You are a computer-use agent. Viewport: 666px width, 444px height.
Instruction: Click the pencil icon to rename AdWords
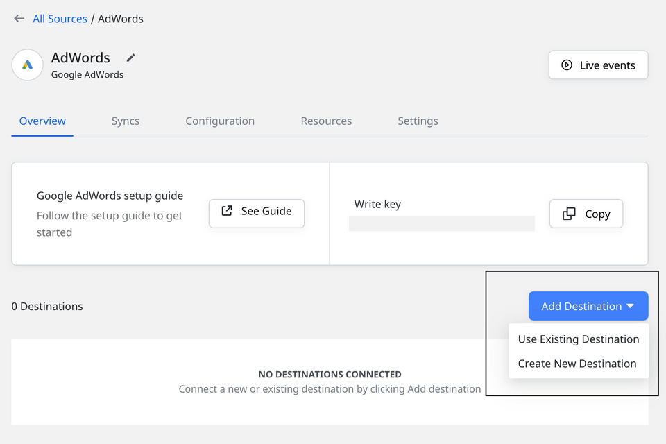coord(130,58)
